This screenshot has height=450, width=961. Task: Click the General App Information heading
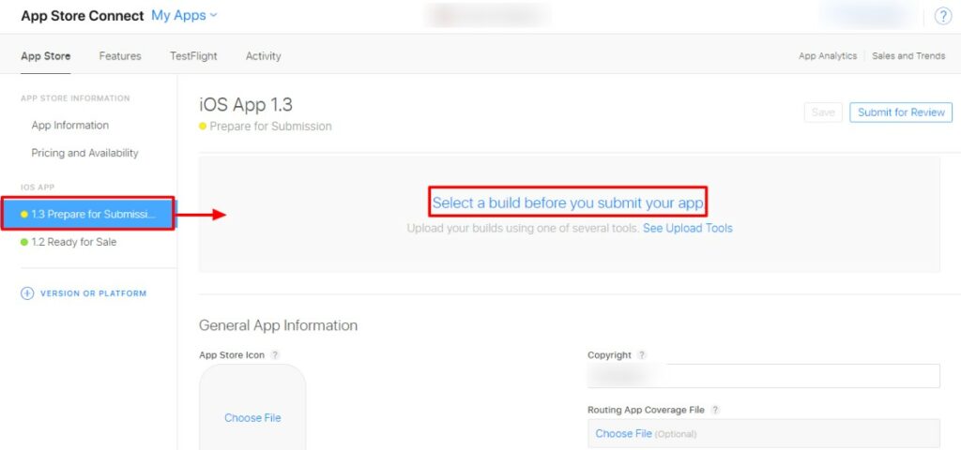coord(278,325)
